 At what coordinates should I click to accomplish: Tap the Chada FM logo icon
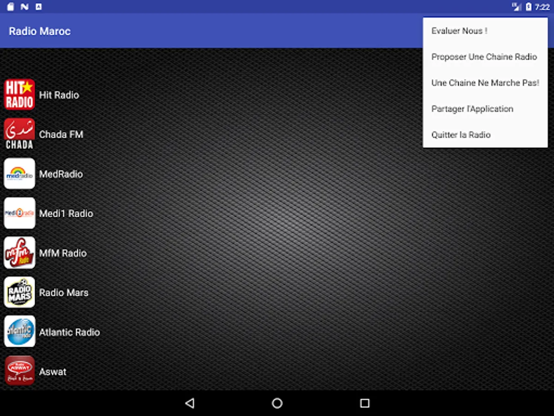19,134
